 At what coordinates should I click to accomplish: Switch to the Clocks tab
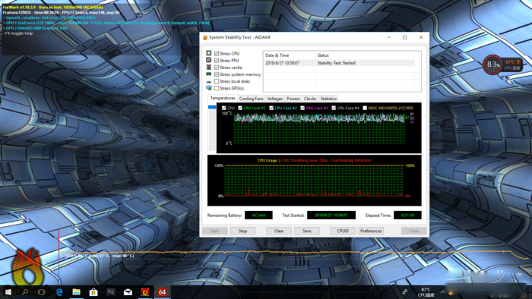(x=310, y=99)
